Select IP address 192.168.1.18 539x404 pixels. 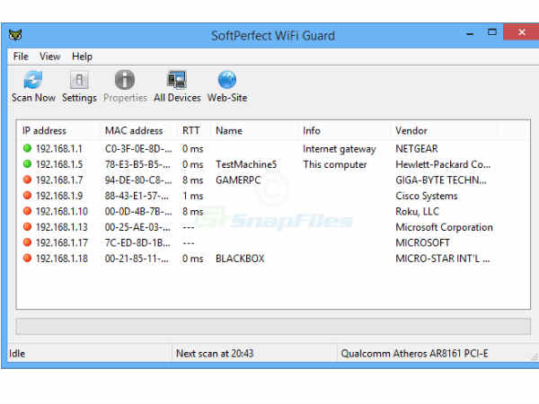tap(62, 259)
